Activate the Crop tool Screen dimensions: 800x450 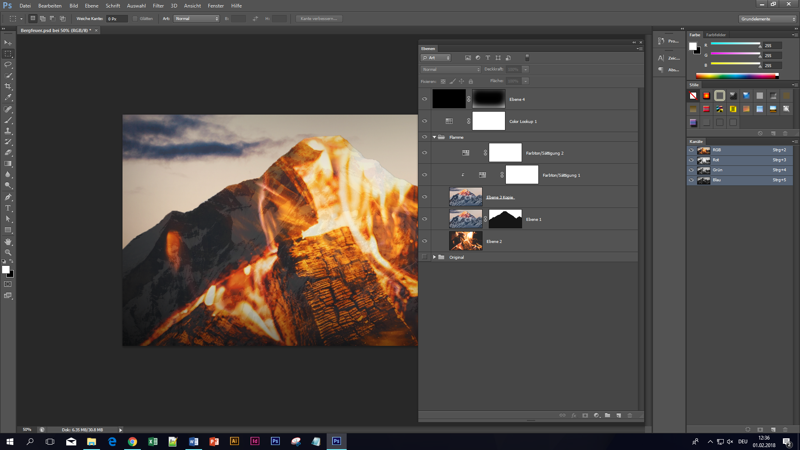click(x=7, y=86)
